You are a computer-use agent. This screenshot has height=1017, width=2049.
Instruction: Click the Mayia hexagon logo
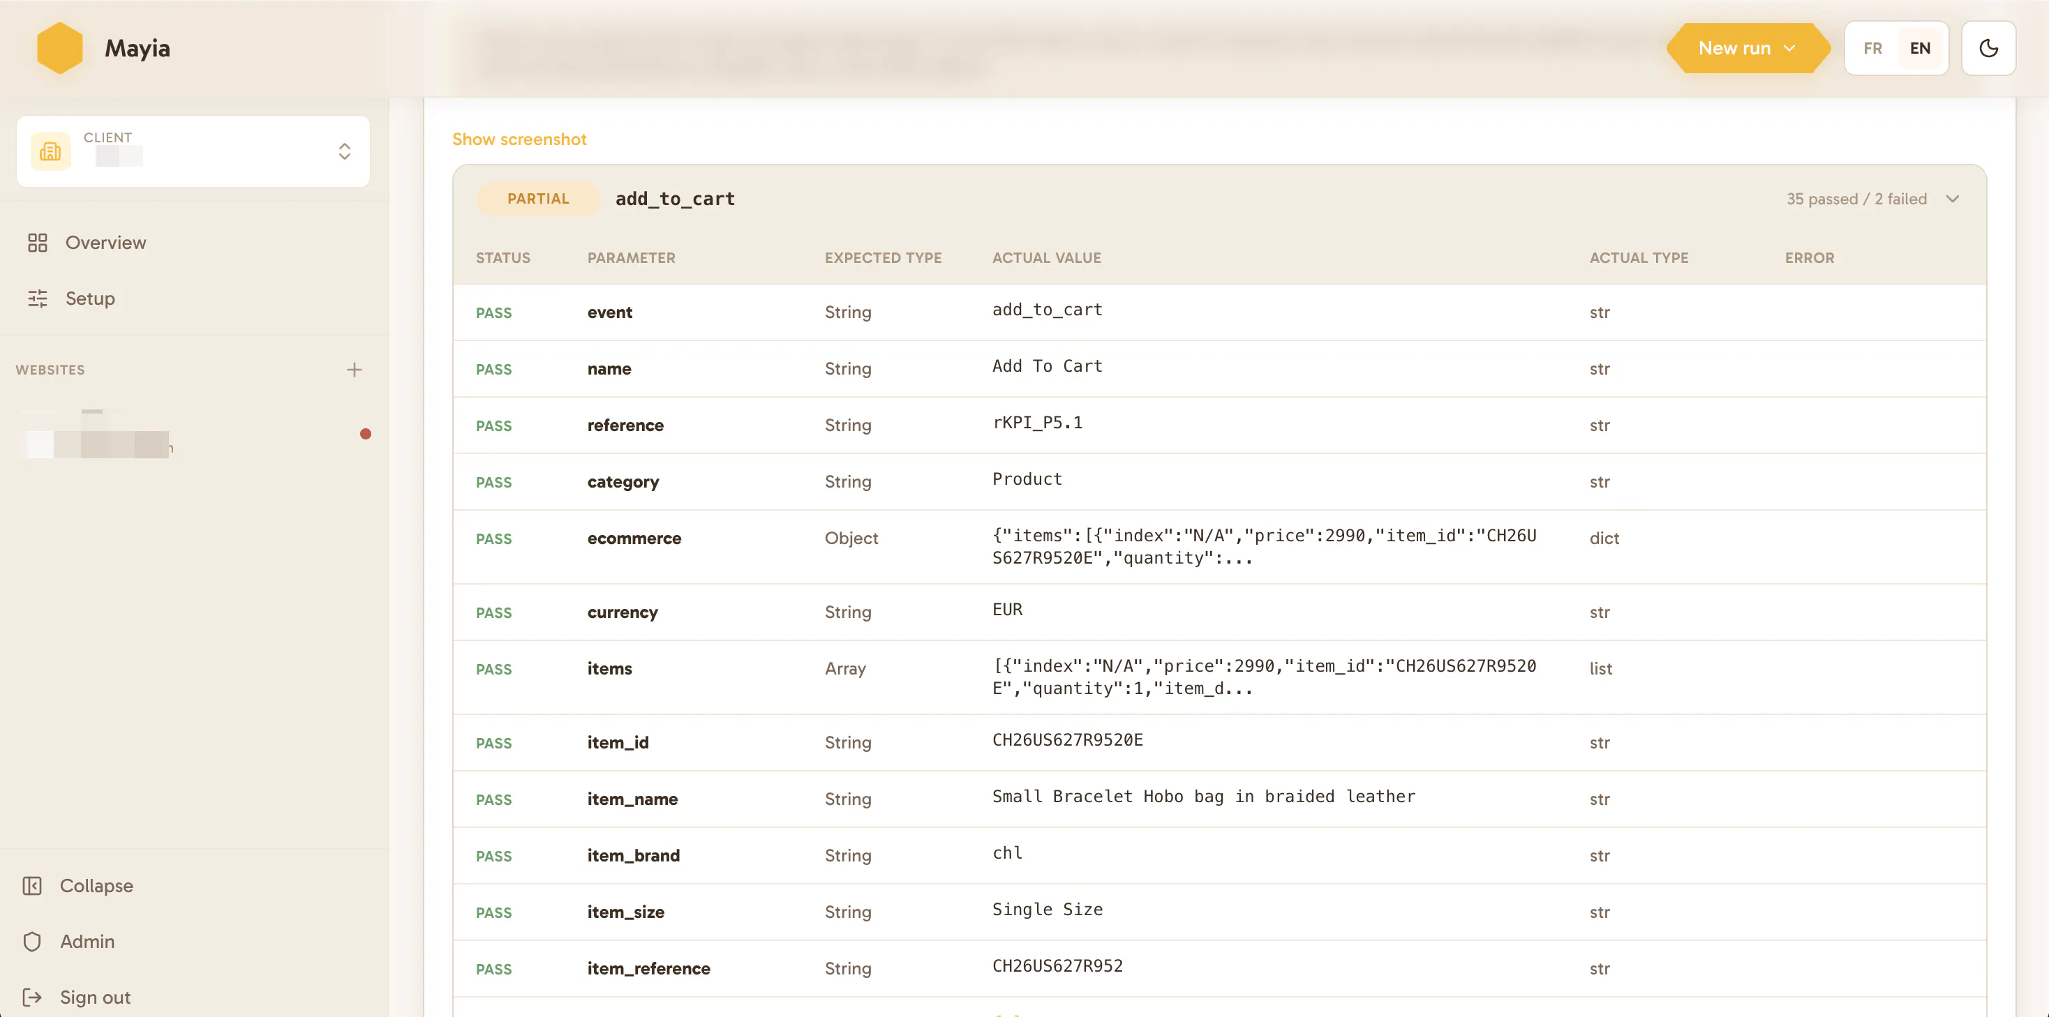(59, 47)
